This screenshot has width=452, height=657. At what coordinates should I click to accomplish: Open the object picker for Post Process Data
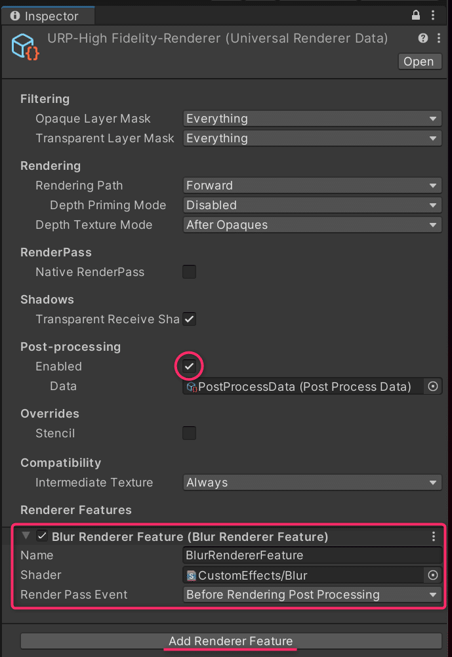(433, 386)
